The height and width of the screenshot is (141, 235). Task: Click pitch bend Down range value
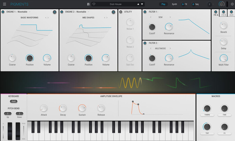(x=19, y=114)
